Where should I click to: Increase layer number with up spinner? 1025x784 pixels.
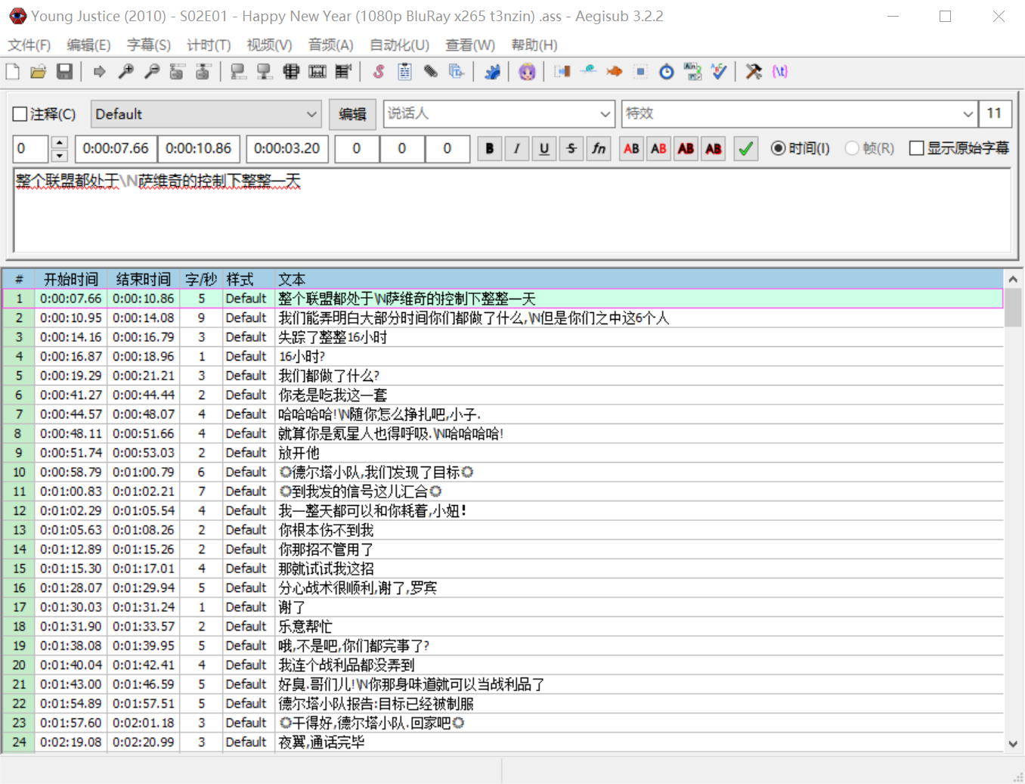[x=60, y=142]
